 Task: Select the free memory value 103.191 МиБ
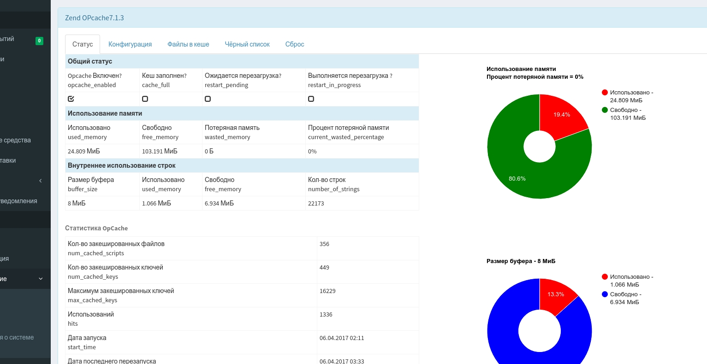coord(160,151)
